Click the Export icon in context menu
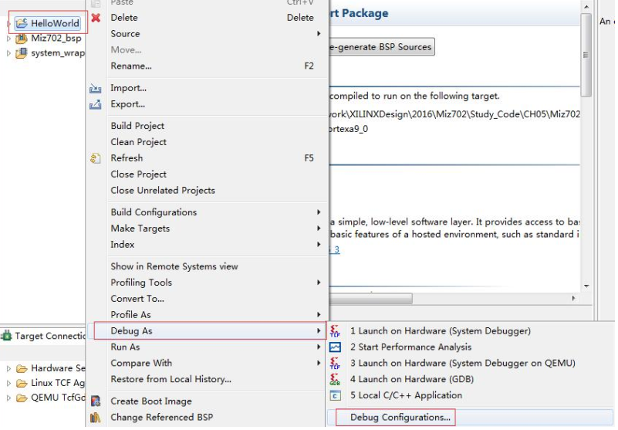The image size is (618, 430). coord(96,105)
